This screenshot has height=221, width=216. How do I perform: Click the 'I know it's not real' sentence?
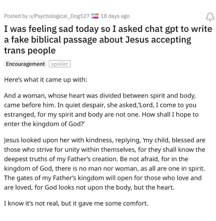click(76, 203)
